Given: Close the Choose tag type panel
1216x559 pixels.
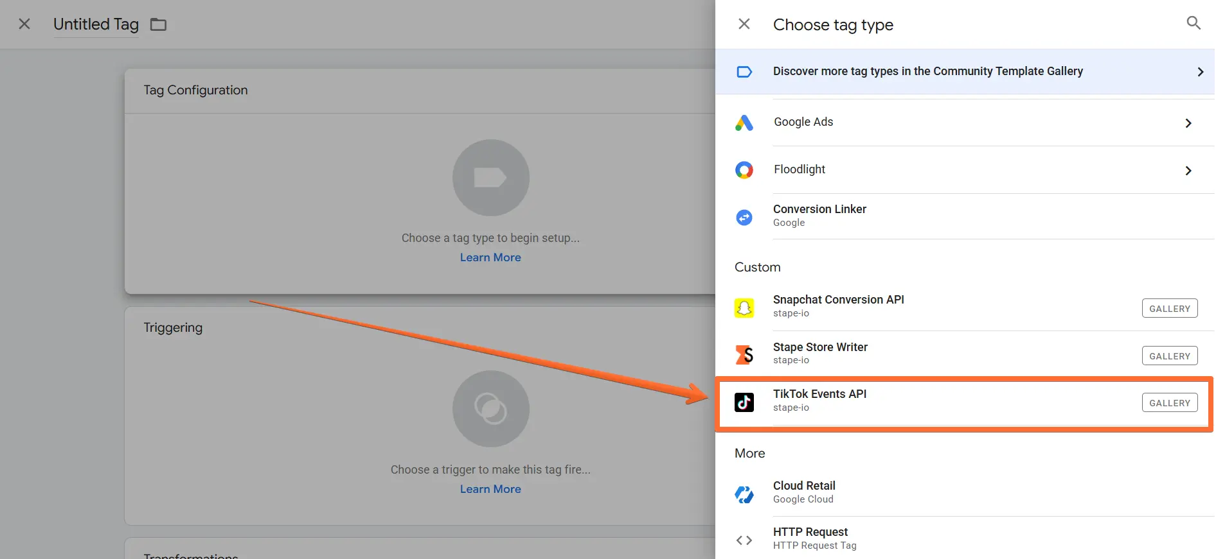Looking at the screenshot, I should 744,24.
